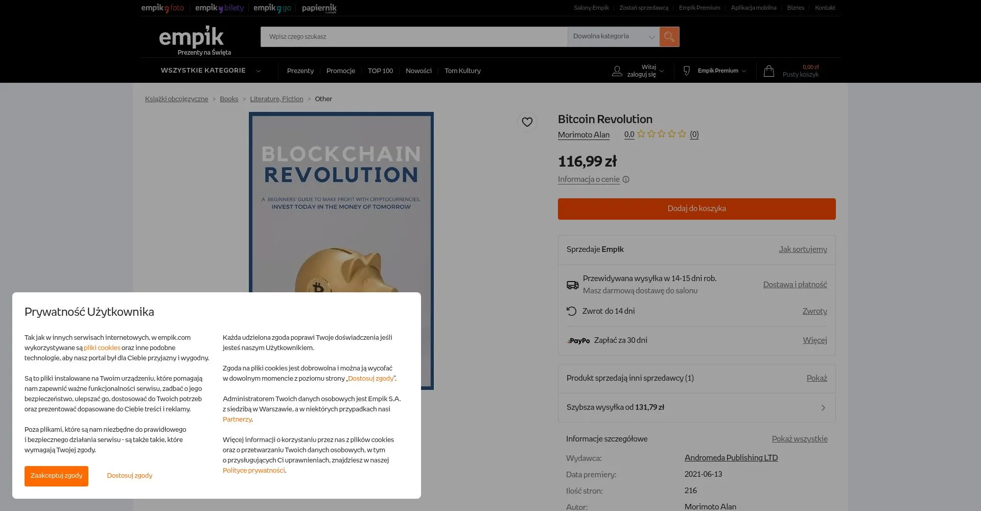
Task: Click the Blockchain Revolution book cover image
Action: (341, 251)
